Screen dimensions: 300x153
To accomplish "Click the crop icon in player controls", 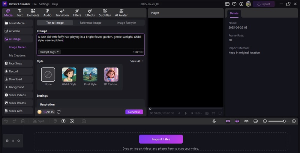I will tap(213, 113).
